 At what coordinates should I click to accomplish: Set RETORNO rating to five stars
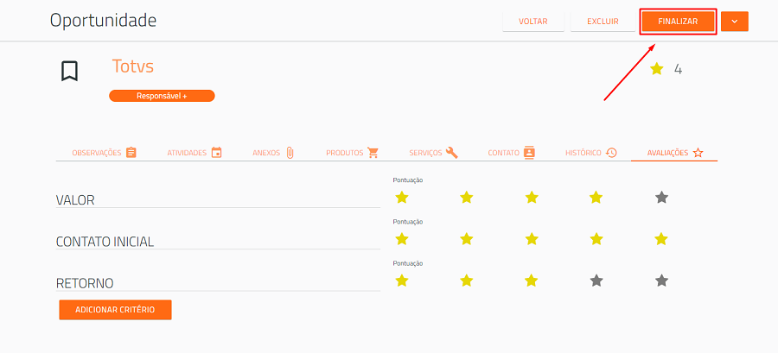pos(661,281)
